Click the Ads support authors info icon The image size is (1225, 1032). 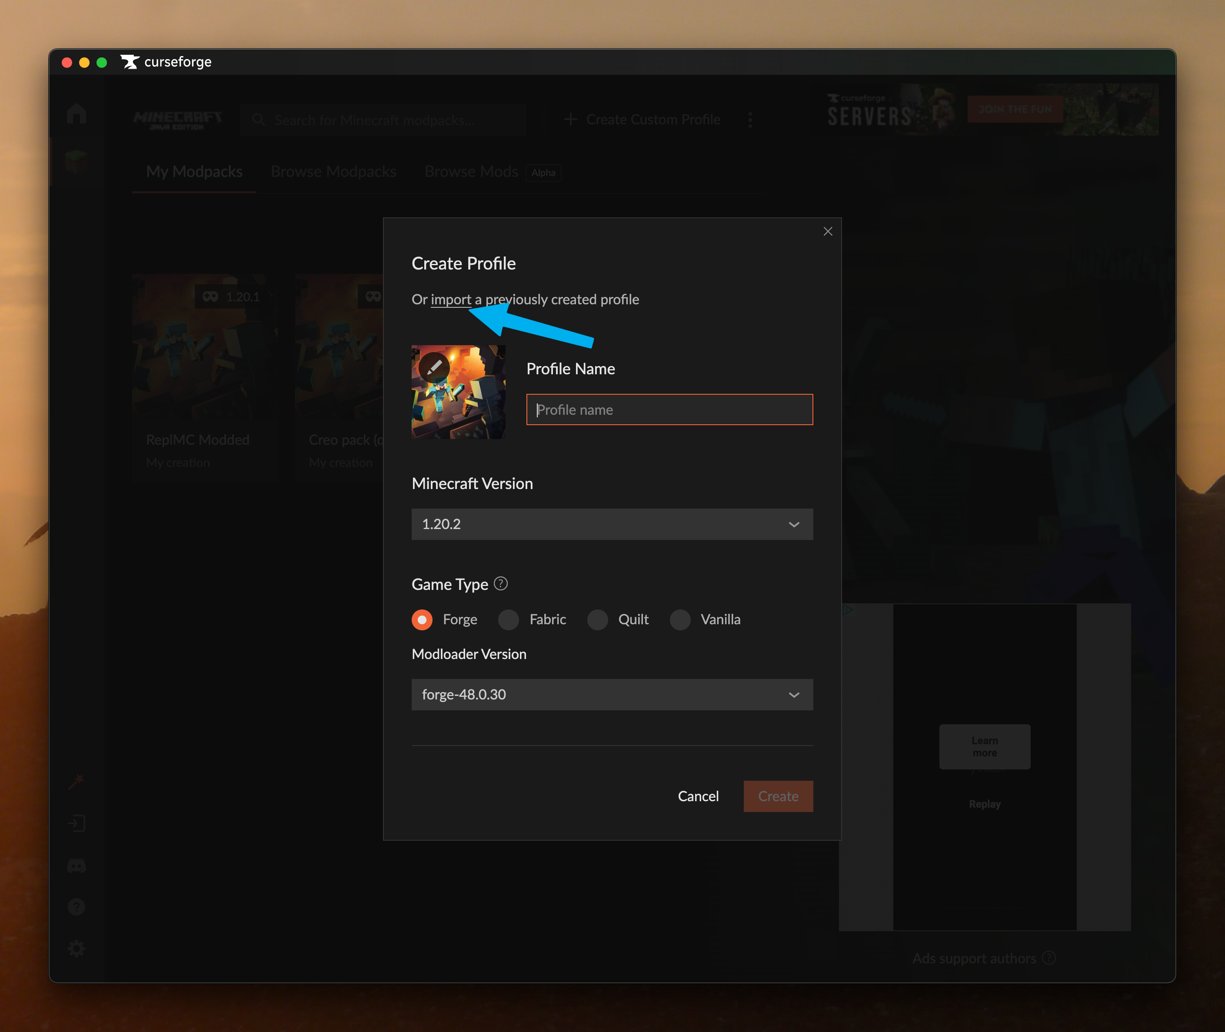(1049, 958)
